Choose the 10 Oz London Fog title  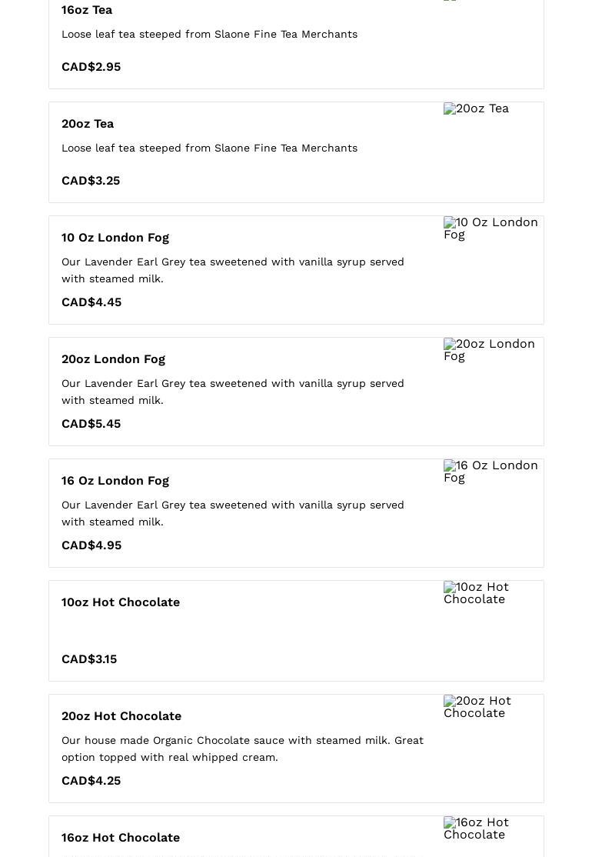point(115,238)
